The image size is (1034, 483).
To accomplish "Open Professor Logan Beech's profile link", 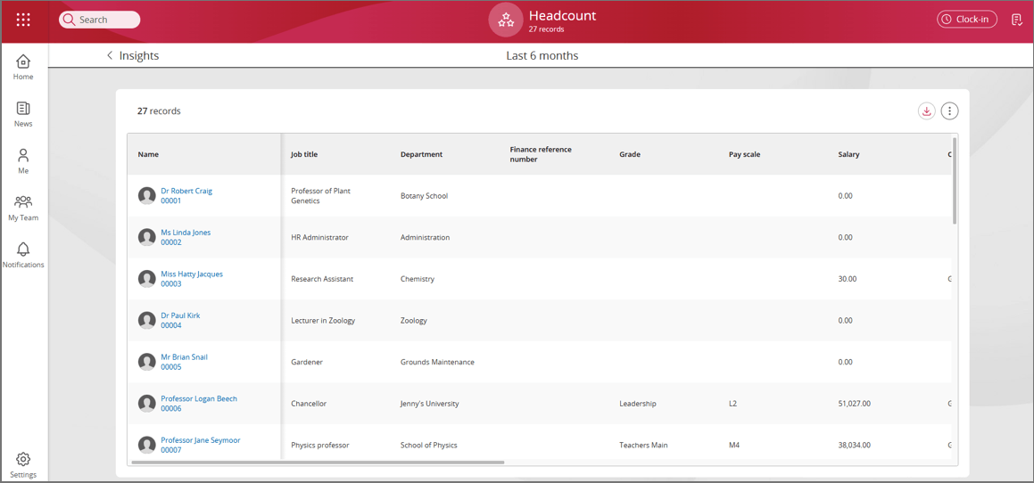I will tap(198, 398).
